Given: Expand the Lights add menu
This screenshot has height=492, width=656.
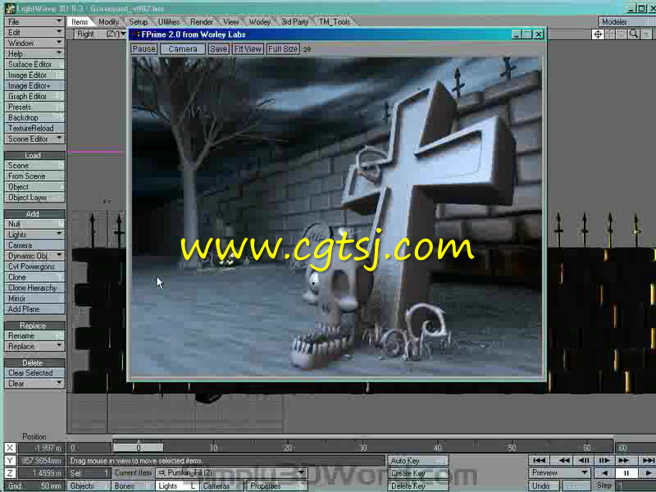Looking at the screenshot, I should [x=34, y=235].
